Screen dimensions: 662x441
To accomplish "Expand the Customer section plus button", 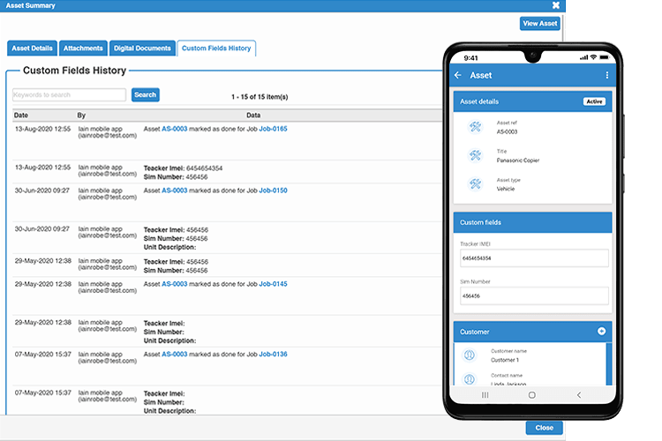I will tap(601, 332).
